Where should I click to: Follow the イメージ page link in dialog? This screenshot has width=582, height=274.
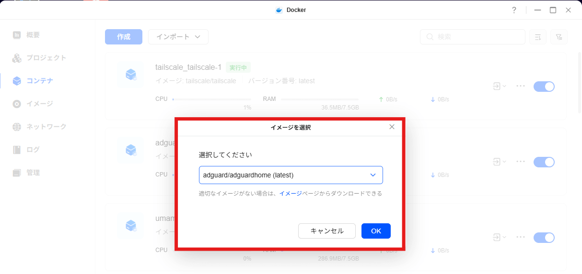(x=291, y=194)
